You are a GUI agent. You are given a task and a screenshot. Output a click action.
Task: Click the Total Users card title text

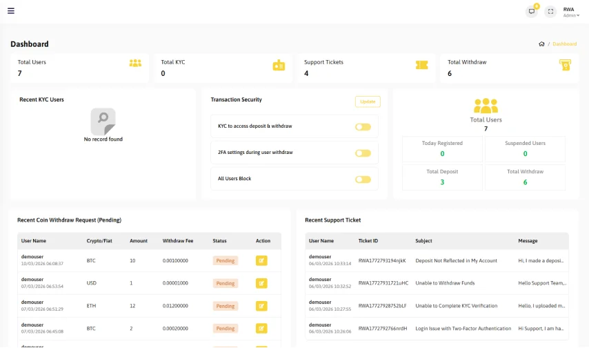tap(32, 62)
